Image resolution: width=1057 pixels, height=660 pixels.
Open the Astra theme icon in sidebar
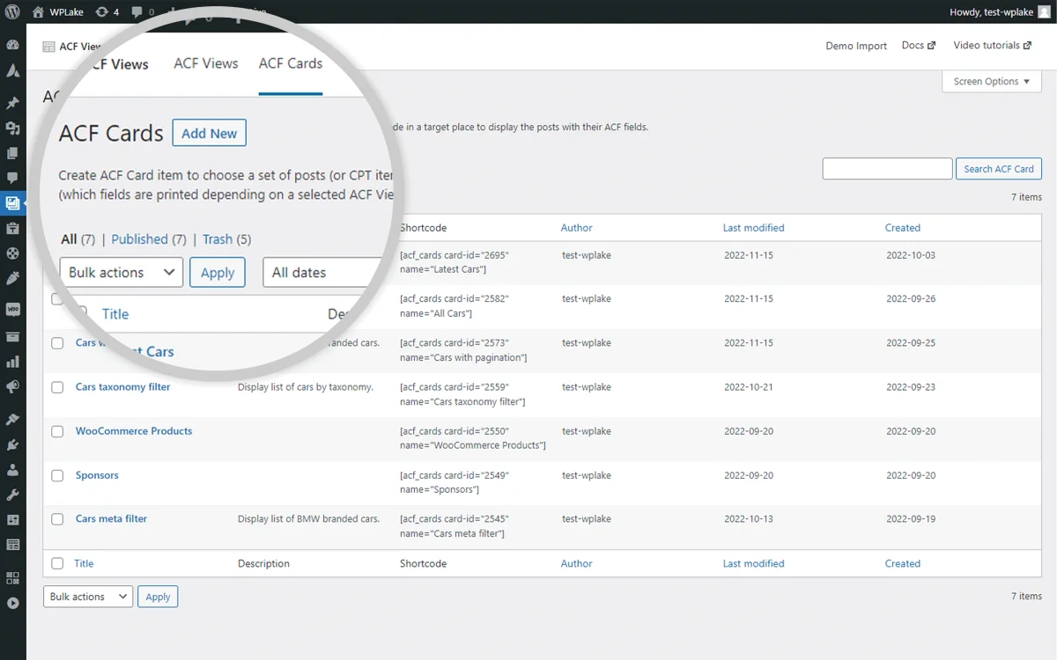(x=13, y=71)
